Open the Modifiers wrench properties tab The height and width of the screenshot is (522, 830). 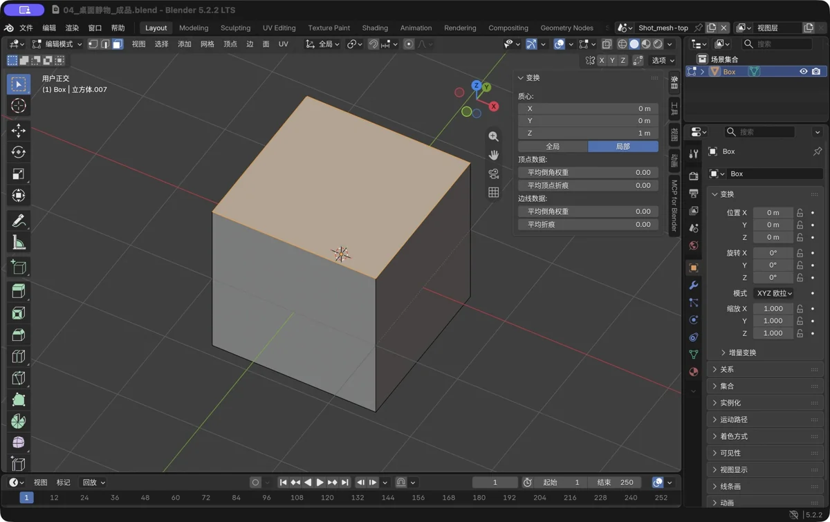pos(694,286)
